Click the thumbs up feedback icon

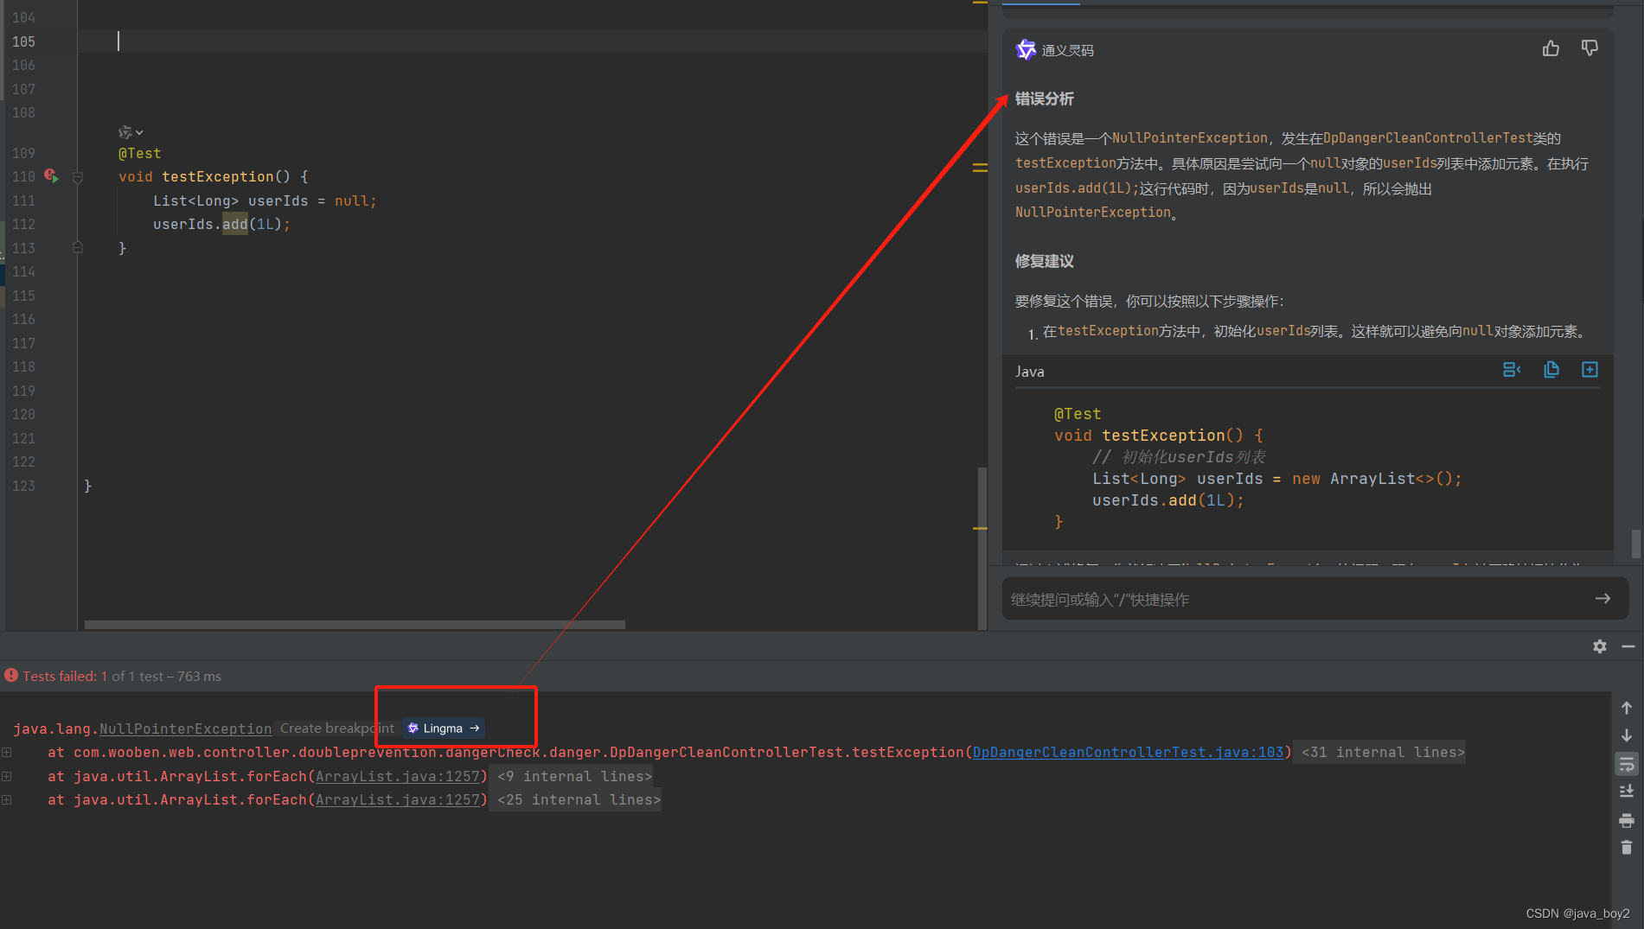(x=1551, y=48)
